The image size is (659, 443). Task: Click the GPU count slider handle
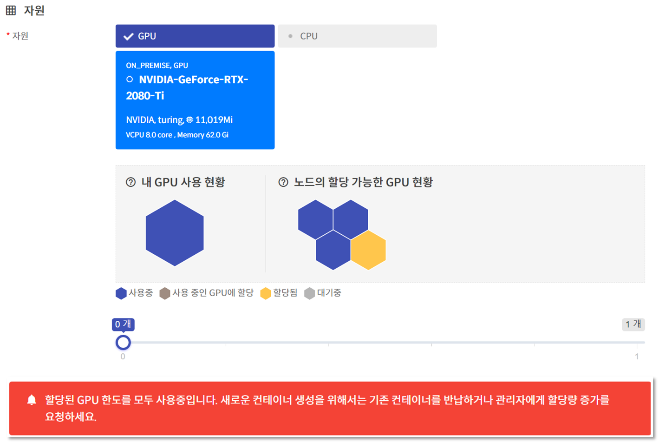pos(123,343)
